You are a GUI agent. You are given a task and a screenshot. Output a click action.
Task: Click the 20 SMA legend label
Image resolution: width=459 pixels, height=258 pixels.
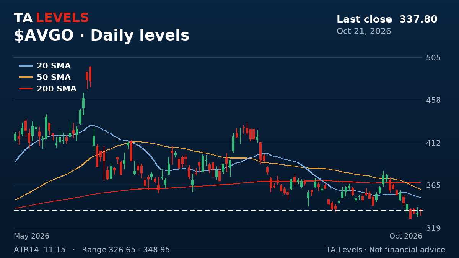(x=54, y=66)
